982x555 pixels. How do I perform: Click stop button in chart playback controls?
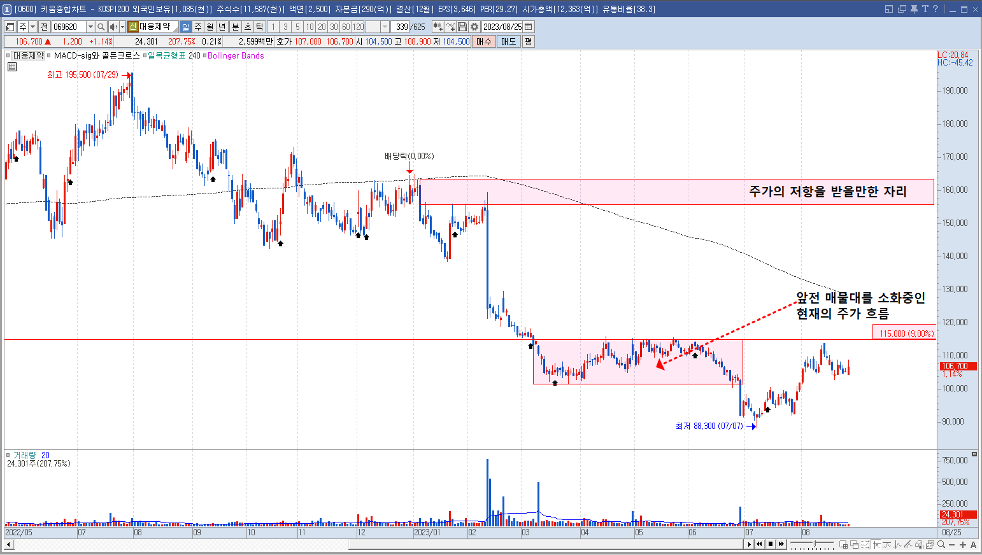pos(771,544)
